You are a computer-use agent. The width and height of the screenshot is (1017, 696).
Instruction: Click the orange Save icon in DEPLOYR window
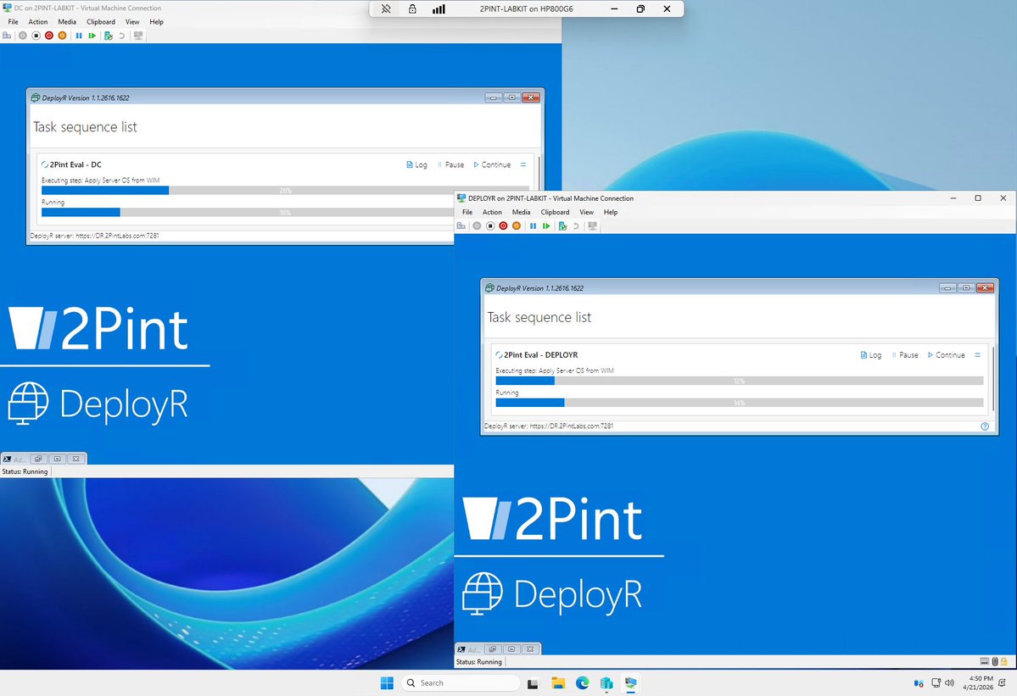(x=517, y=226)
